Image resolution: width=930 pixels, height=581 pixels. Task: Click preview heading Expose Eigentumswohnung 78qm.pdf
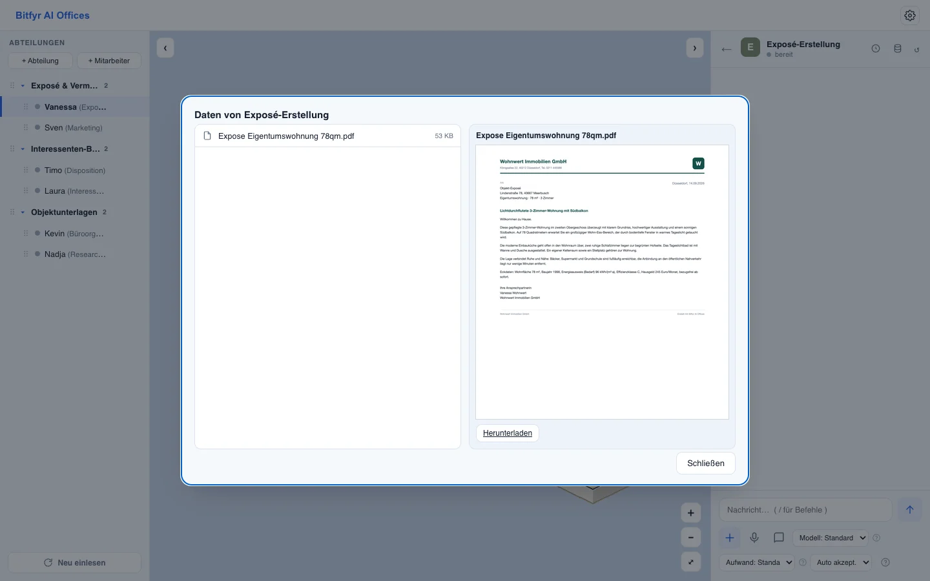[x=546, y=136]
